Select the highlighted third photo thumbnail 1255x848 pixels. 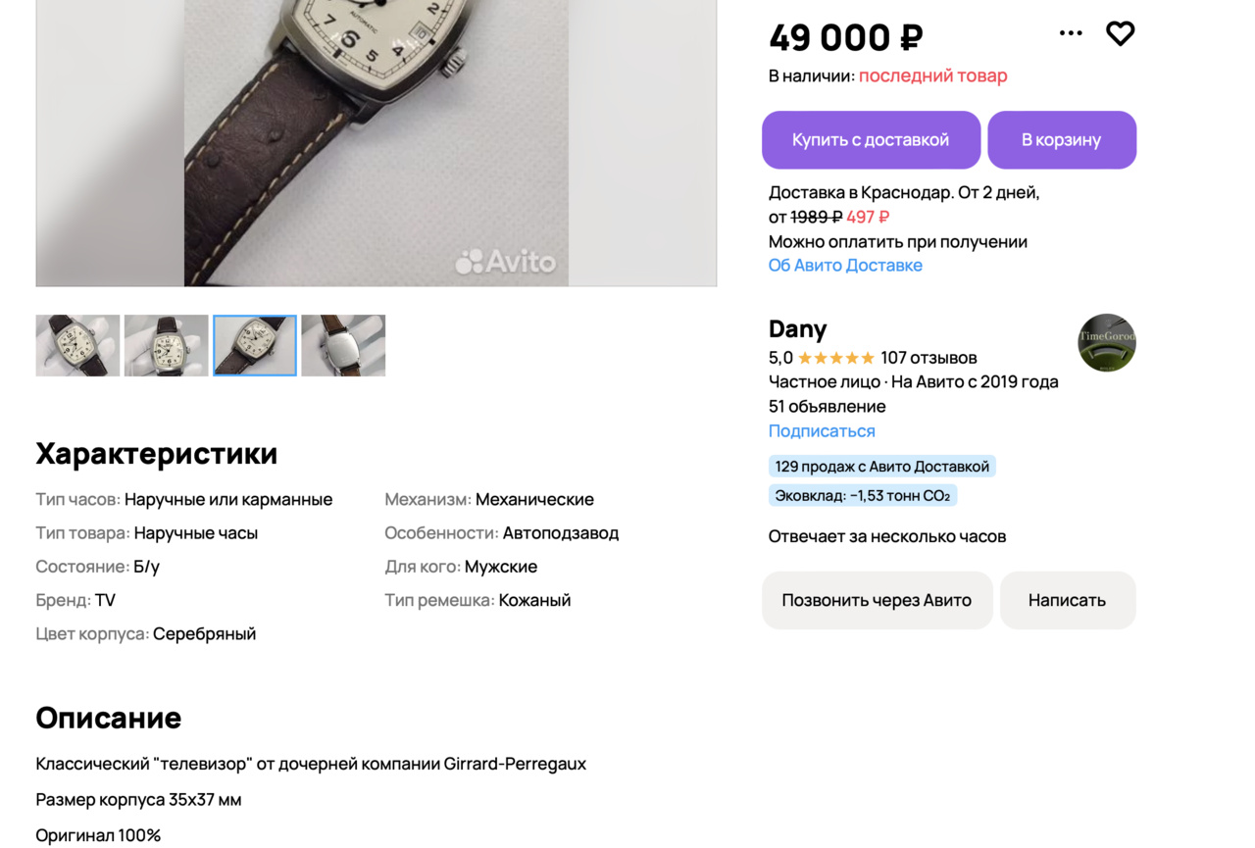[x=255, y=345]
